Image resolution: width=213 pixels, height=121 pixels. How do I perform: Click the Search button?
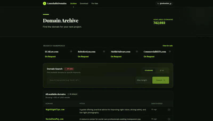pos(161,80)
